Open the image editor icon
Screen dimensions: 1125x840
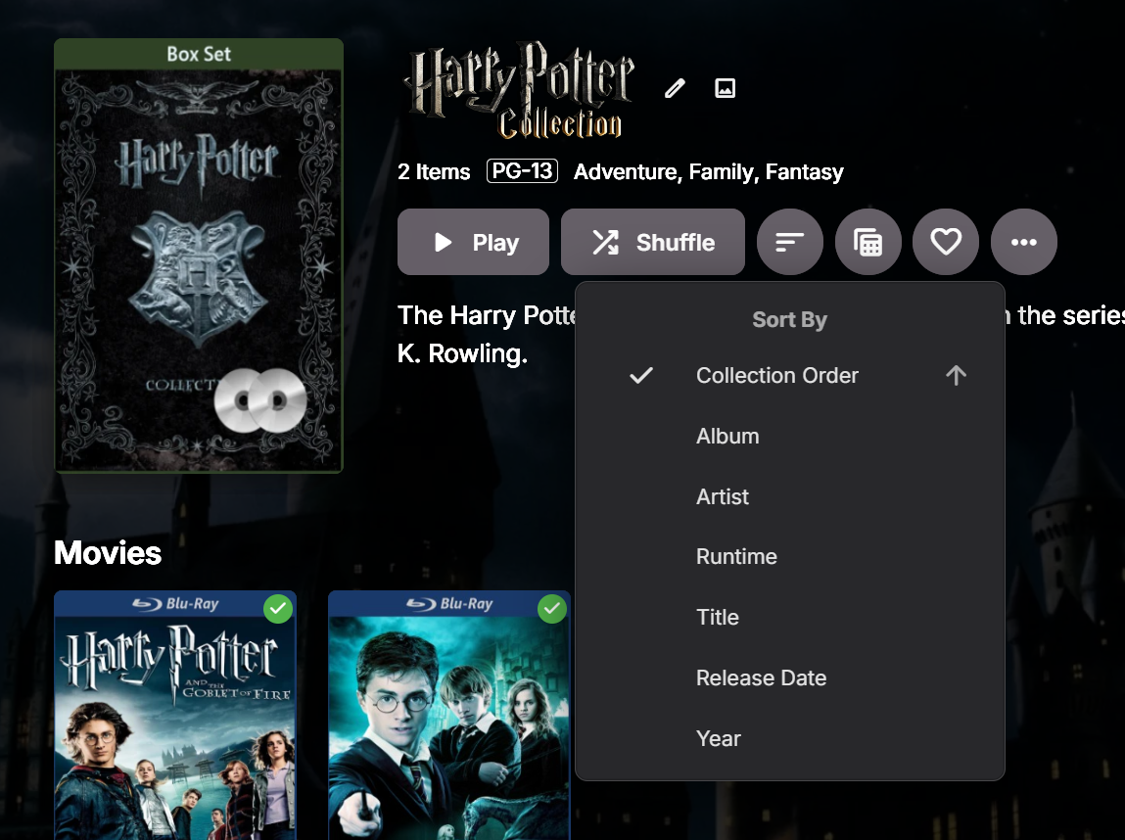click(x=725, y=87)
